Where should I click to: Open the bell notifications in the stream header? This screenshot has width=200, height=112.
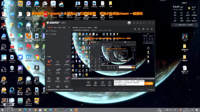click(x=147, y=29)
